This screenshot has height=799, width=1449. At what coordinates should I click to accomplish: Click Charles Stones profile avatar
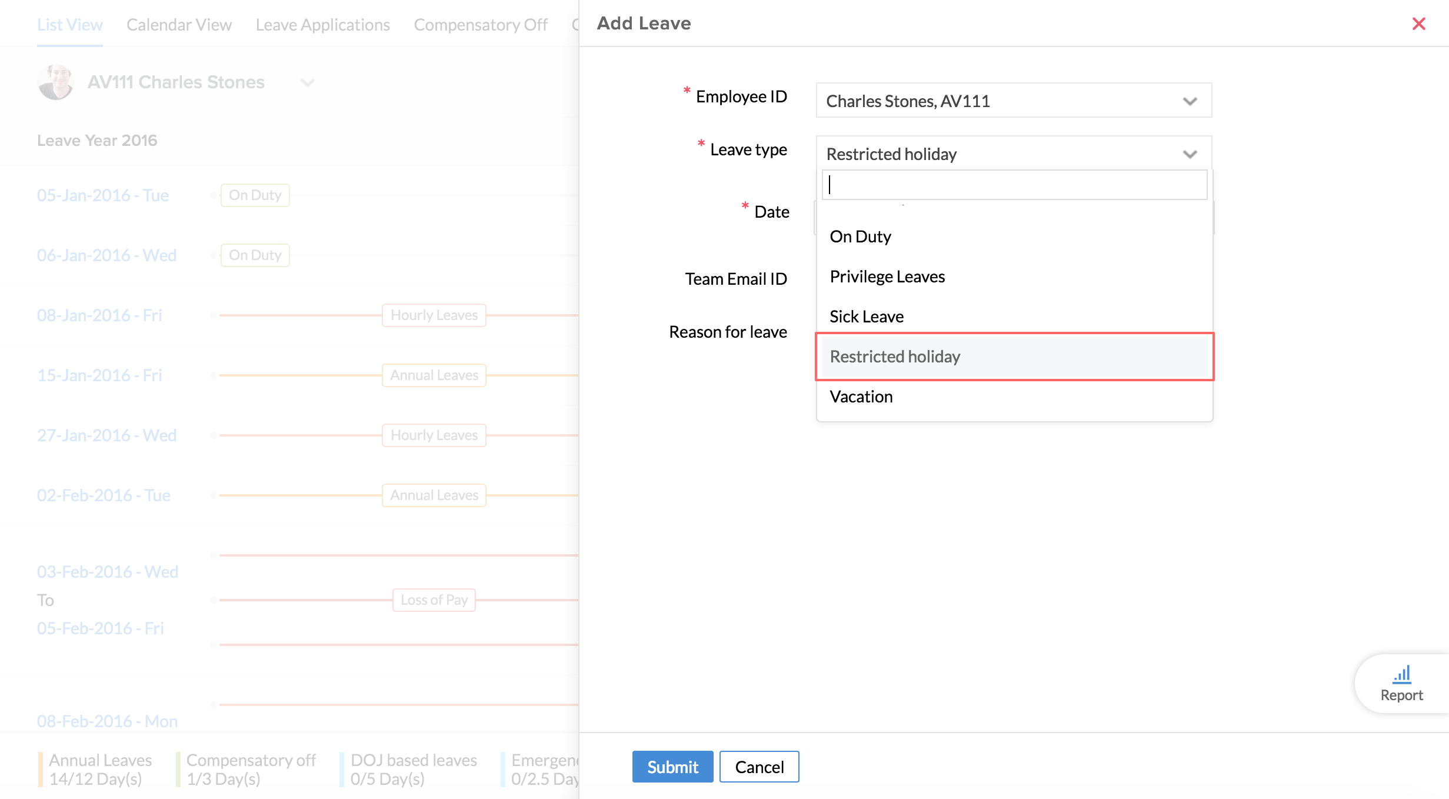click(55, 82)
